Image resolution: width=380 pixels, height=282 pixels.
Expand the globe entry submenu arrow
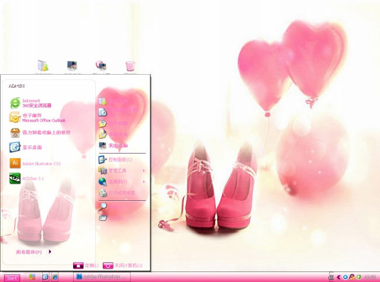pos(144,182)
